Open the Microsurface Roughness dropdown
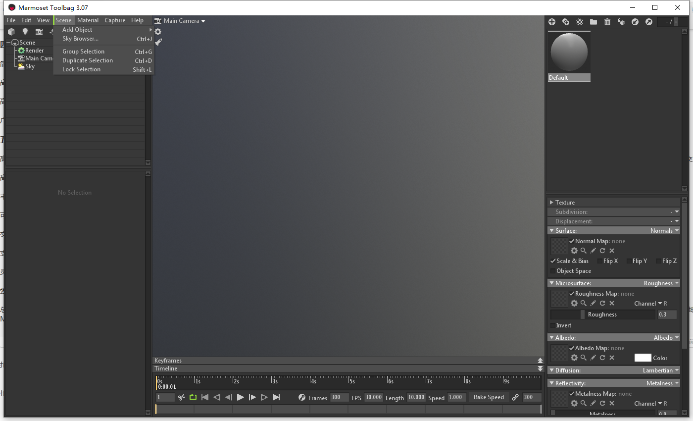 pyautogui.click(x=661, y=283)
